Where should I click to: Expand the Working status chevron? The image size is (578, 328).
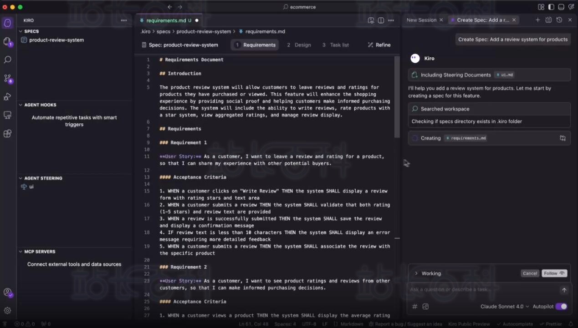pos(416,273)
